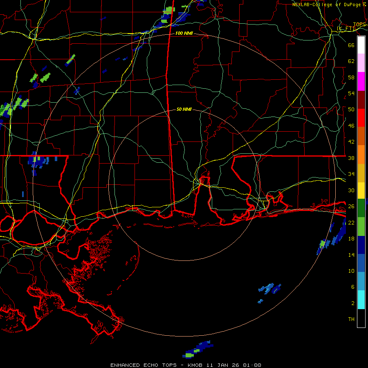Click the "50 NMI" range ring label
This screenshot has height=368, width=368.
[x=184, y=109]
